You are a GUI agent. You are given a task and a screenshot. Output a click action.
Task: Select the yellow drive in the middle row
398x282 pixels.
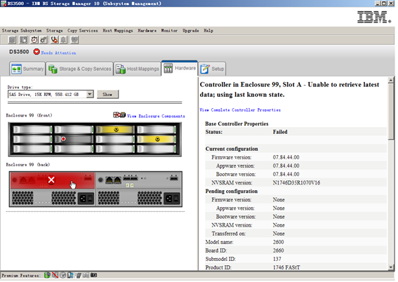tap(157, 139)
